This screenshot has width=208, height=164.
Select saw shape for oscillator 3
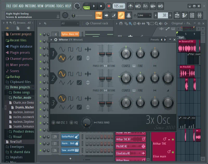tap(70, 107)
